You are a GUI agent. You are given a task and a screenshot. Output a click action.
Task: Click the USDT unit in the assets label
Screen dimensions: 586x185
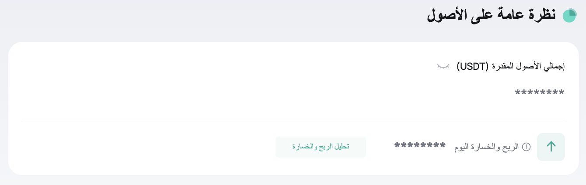tap(473, 66)
